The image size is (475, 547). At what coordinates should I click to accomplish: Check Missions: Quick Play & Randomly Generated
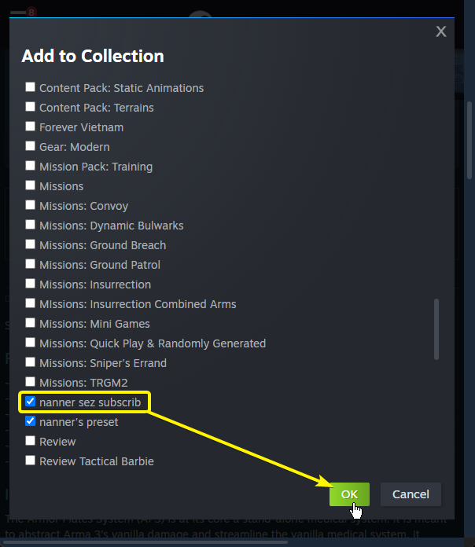[x=31, y=343]
